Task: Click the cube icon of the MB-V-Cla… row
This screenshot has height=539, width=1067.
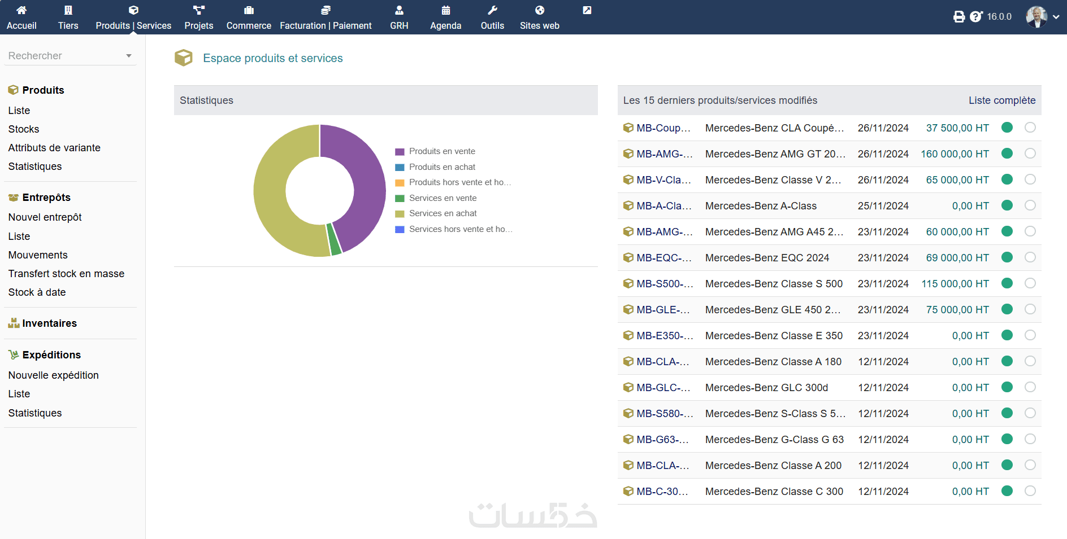Action: pyautogui.click(x=628, y=180)
